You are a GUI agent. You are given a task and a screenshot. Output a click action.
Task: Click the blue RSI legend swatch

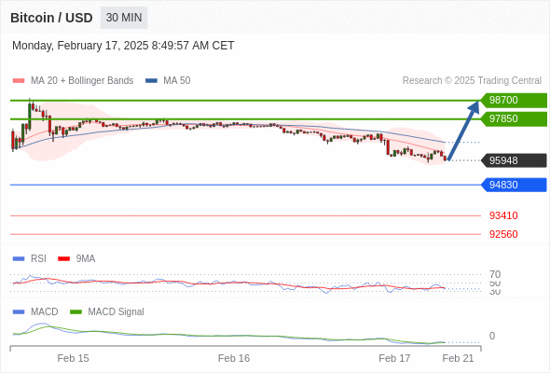click(19, 259)
